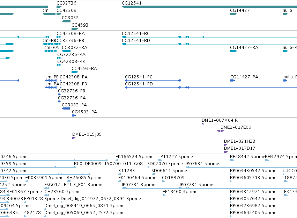
Task: Select EST GH23560.3prime
Action: tap(62, 192)
